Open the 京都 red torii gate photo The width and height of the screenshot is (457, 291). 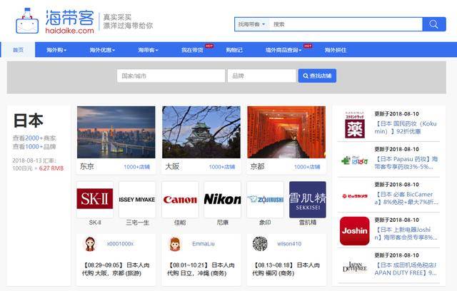coord(286,132)
